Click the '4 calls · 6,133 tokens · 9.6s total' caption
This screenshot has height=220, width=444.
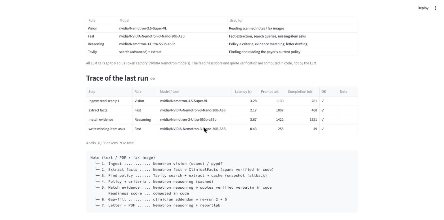pyautogui.click(x=110, y=143)
